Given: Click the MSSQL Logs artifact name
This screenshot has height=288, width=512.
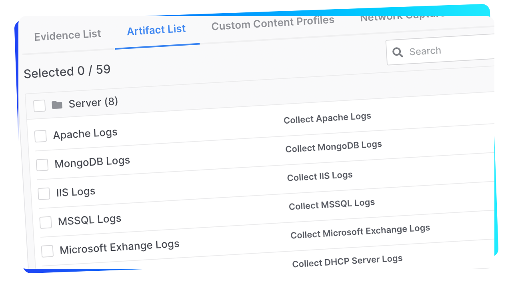Looking at the screenshot, I should [x=90, y=220].
